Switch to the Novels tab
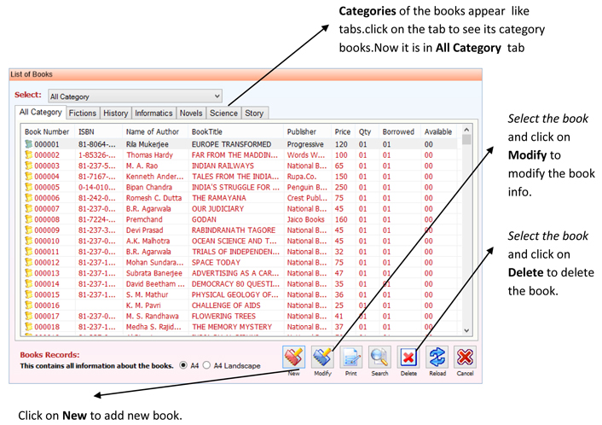Viewport: 602px width, 425px height. (191, 113)
